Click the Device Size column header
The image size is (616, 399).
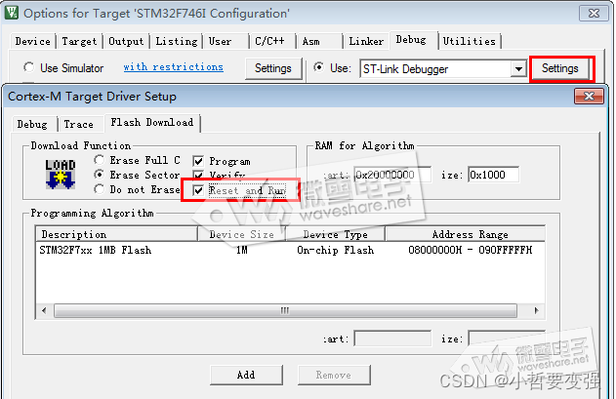241,234
